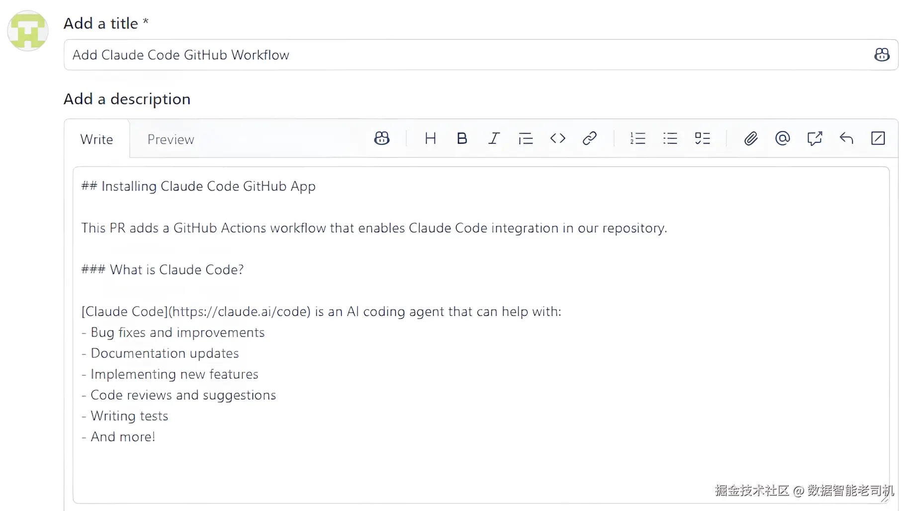Add a link via chain icon
This screenshot has width=908, height=511.
(590, 138)
